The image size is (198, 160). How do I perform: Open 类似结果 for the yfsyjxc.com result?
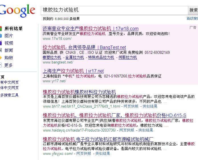(x=103, y=153)
